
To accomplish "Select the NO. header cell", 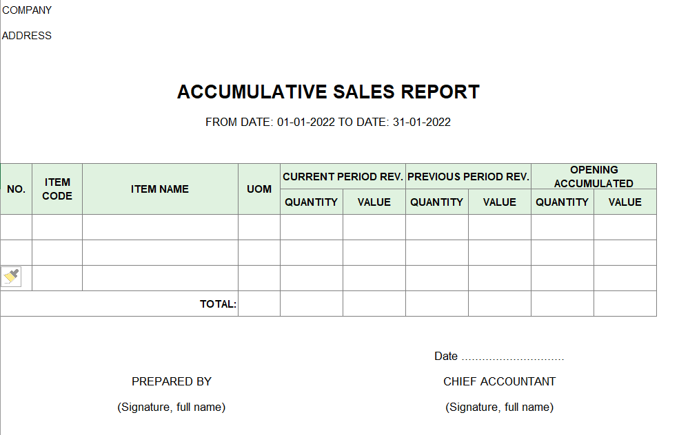I will click(x=16, y=189).
